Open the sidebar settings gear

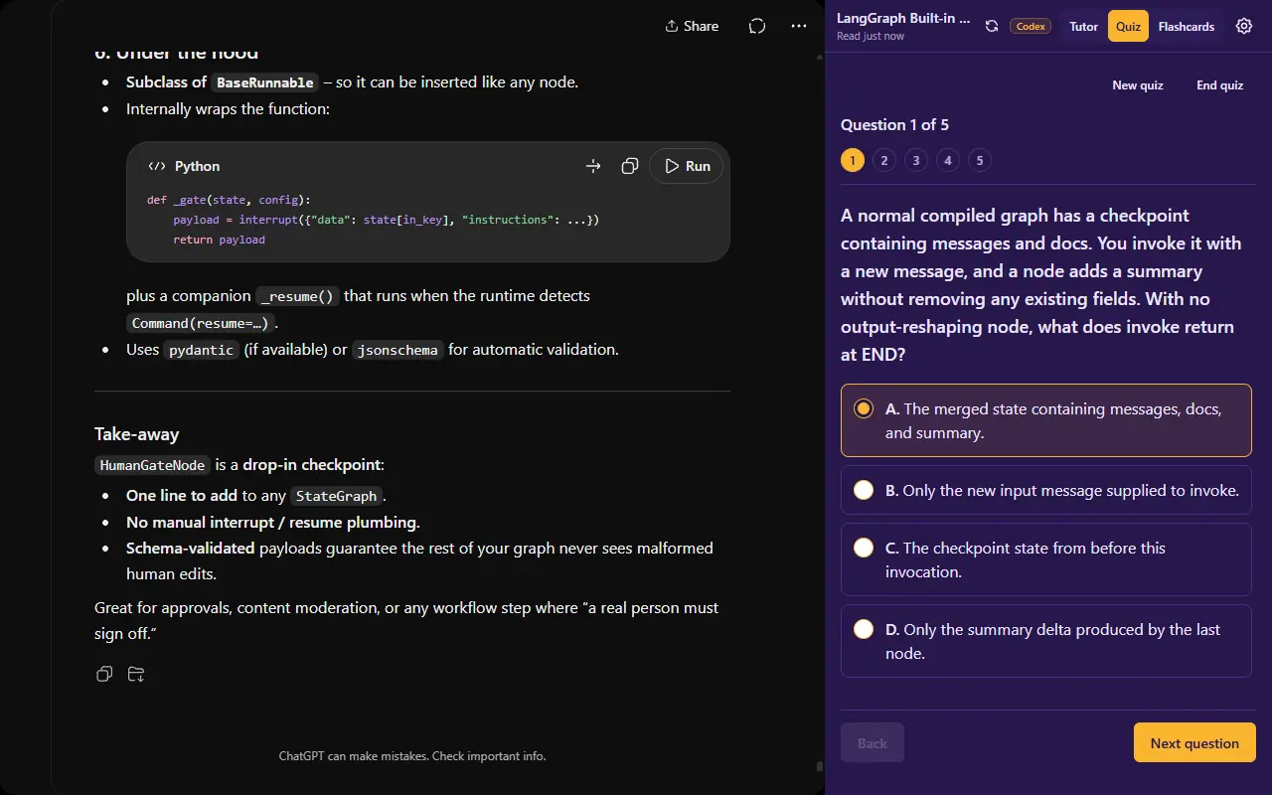tap(1244, 26)
